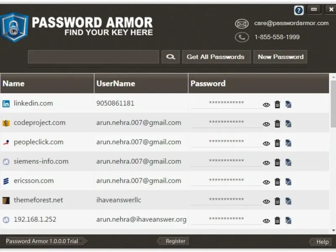Open the help question mark icon
The width and height of the screenshot is (336, 252).
[x=299, y=10]
